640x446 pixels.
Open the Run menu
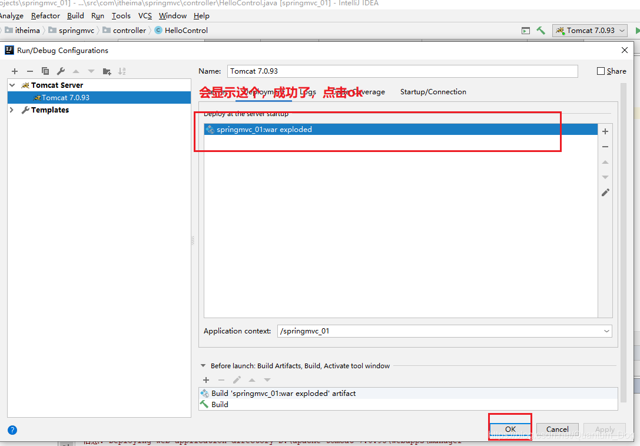pyautogui.click(x=98, y=16)
